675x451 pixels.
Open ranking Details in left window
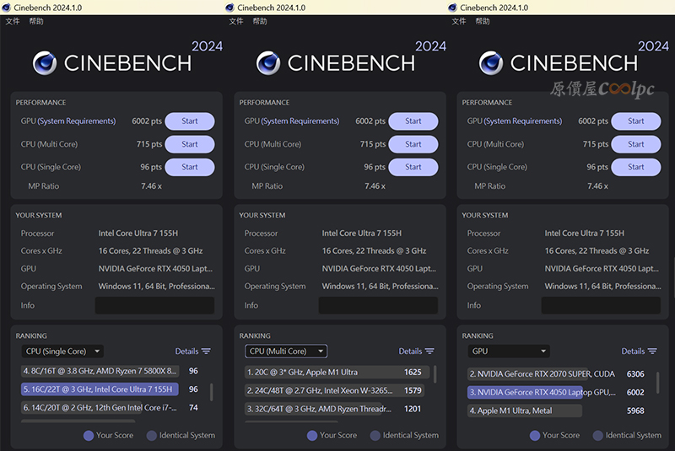point(192,352)
